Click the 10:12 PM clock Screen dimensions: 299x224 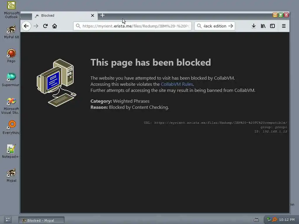point(287,220)
